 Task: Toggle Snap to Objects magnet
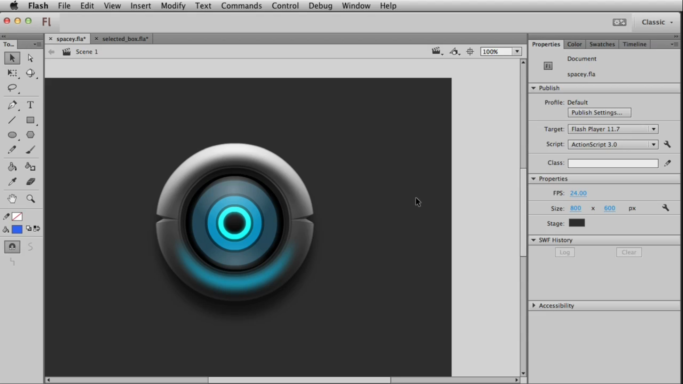pyautogui.click(x=12, y=246)
